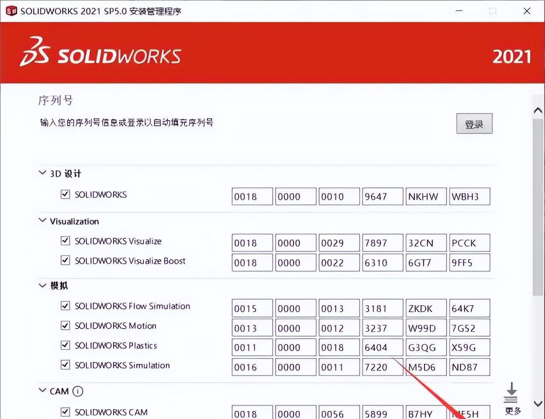Click the vertical scrollbar thumb
This screenshot has width=545, height=419.
(x=538, y=207)
